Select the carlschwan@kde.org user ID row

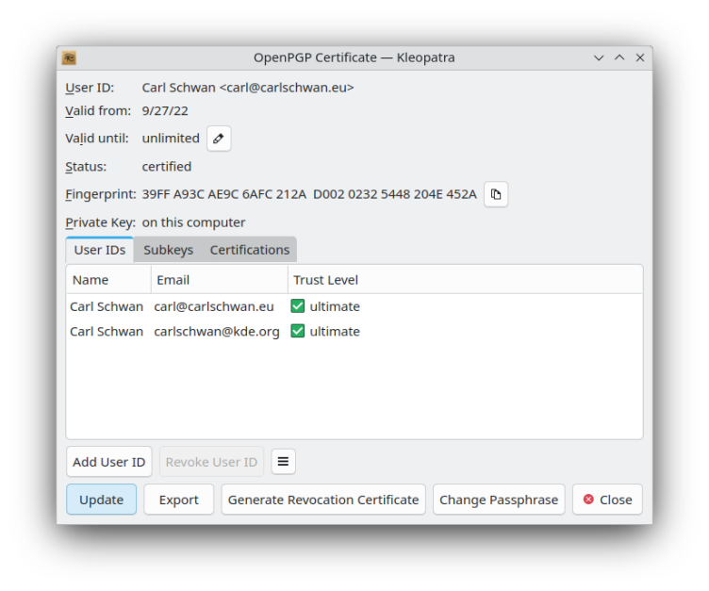click(217, 332)
